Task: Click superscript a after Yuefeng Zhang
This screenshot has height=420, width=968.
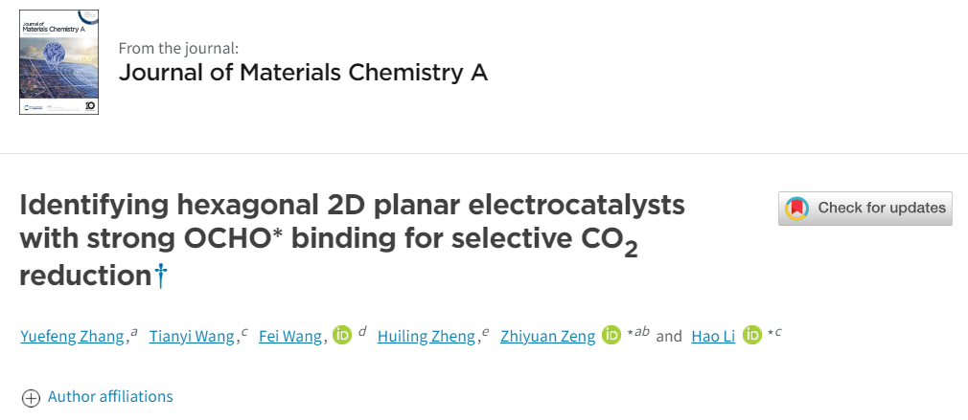Action: 134,332
